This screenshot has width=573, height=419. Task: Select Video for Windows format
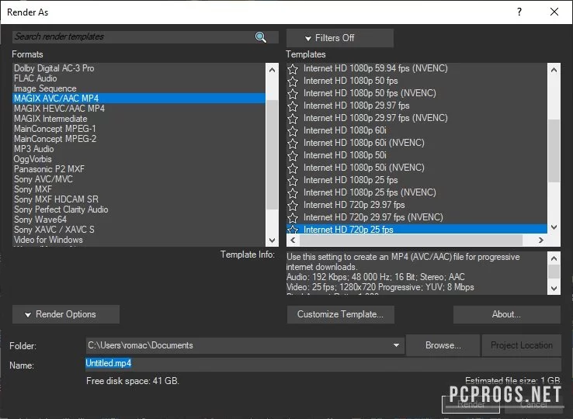[139, 240]
